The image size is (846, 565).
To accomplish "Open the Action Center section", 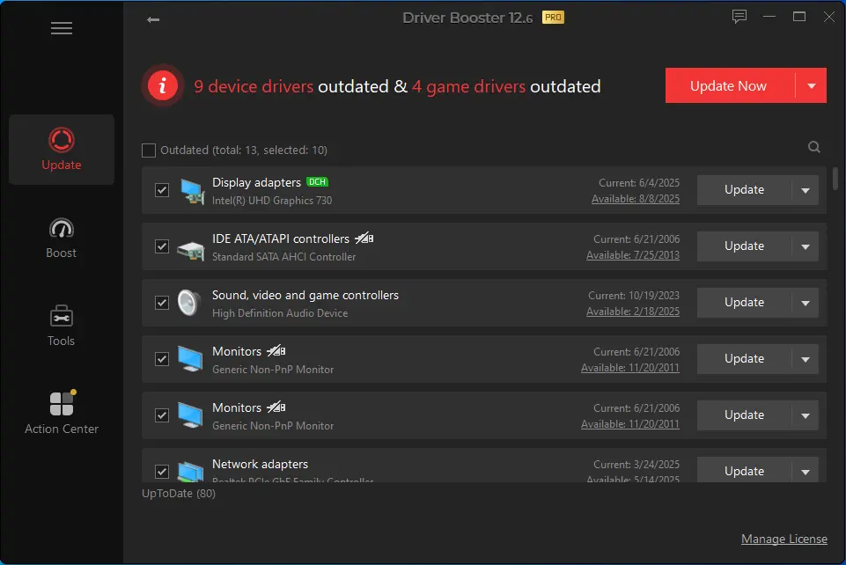I will 62,414.
